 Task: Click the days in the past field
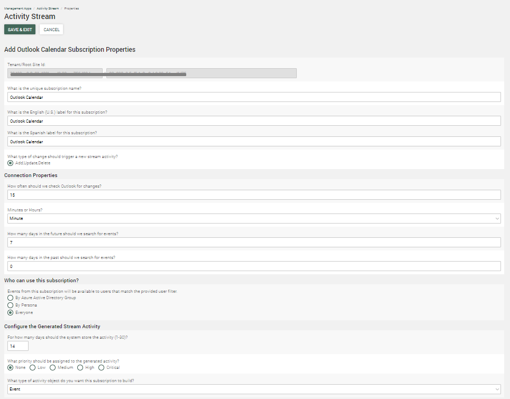coord(254,266)
